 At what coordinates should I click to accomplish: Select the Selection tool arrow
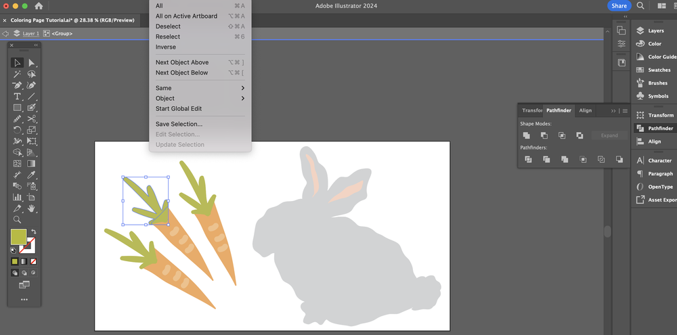(18, 63)
